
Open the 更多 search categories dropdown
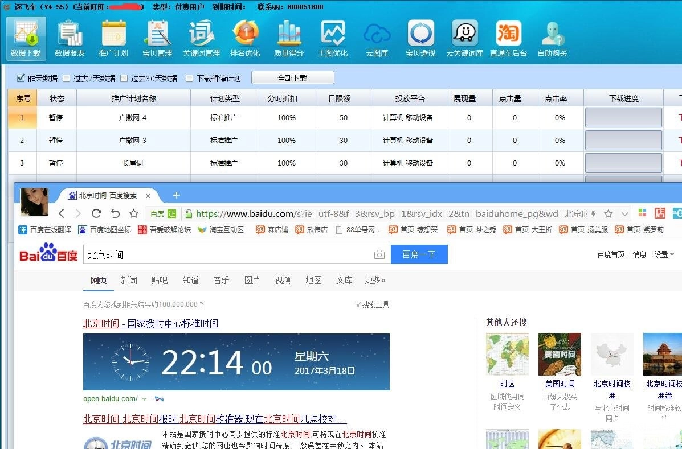click(374, 280)
